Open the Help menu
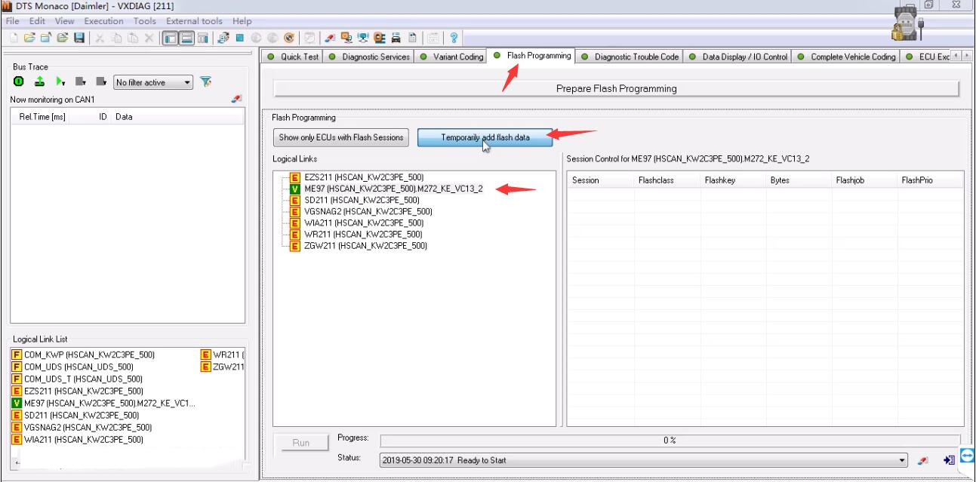This screenshot has width=976, height=482. point(243,20)
